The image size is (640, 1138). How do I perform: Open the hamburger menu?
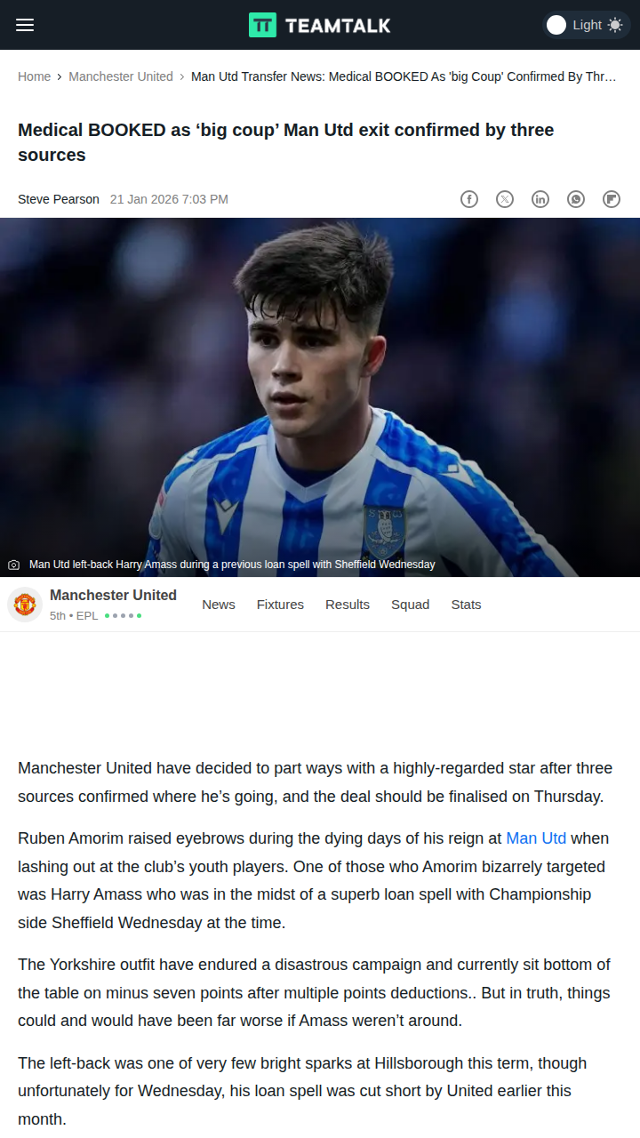[x=25, y=25]
